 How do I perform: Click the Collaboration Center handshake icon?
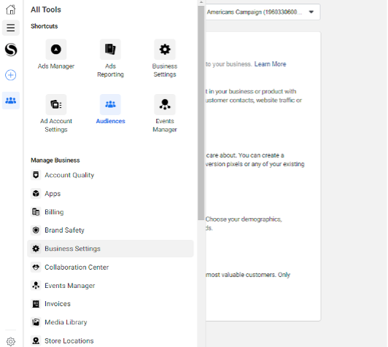(x=36, y=267)
